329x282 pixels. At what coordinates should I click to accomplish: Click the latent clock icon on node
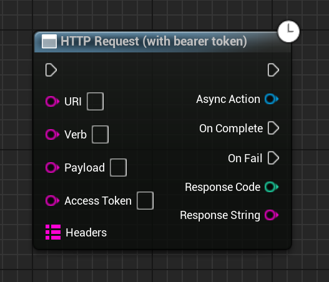pos(288,31)
